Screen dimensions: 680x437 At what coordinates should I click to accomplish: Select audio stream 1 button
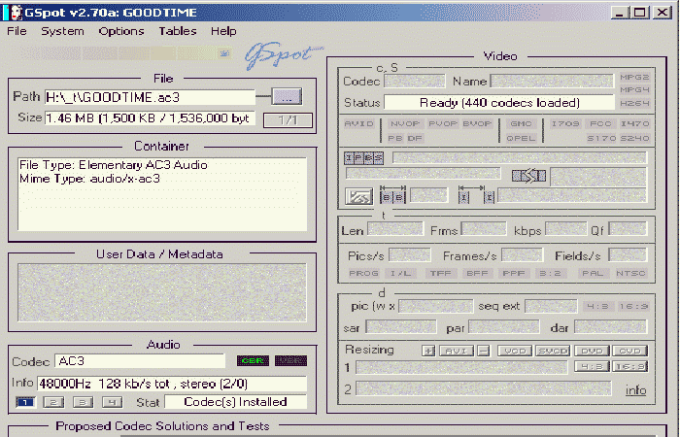pos(25,401)
